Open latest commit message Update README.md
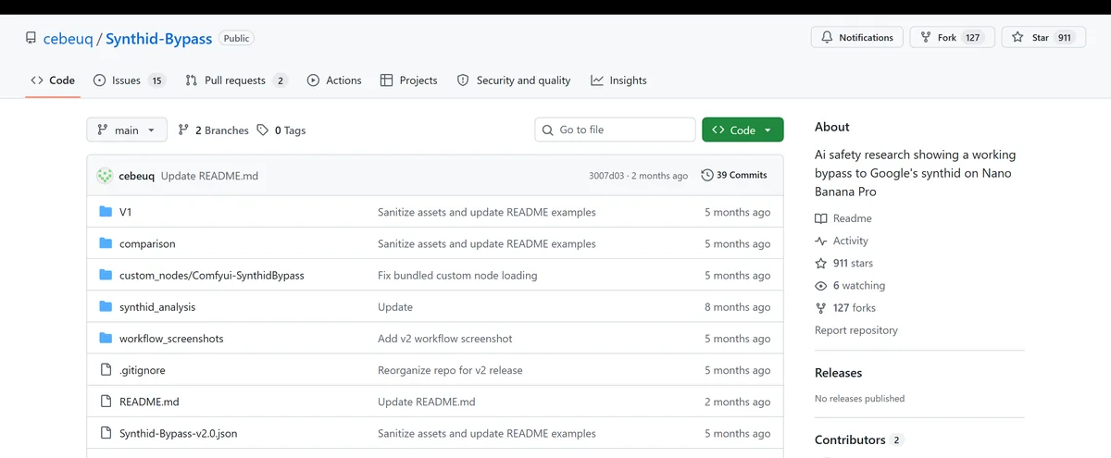Viewport: 1111px width, 458px height. [x=209, y=176]
